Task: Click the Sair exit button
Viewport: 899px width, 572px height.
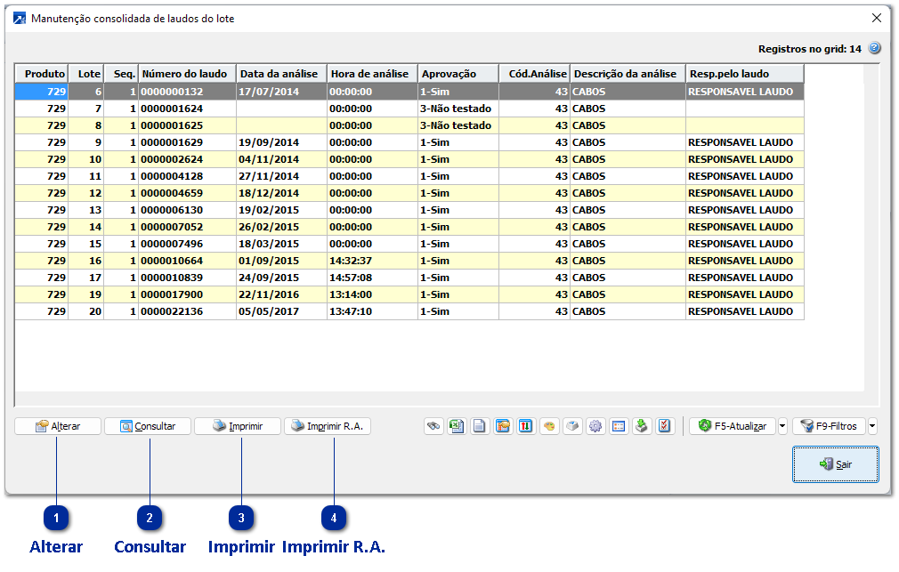Action: coord(836,464)
